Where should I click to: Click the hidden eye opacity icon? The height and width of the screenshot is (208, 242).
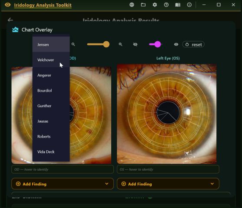click(135, 44)
